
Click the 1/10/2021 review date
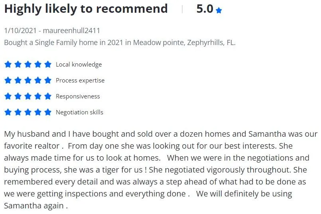click(20, 31)
